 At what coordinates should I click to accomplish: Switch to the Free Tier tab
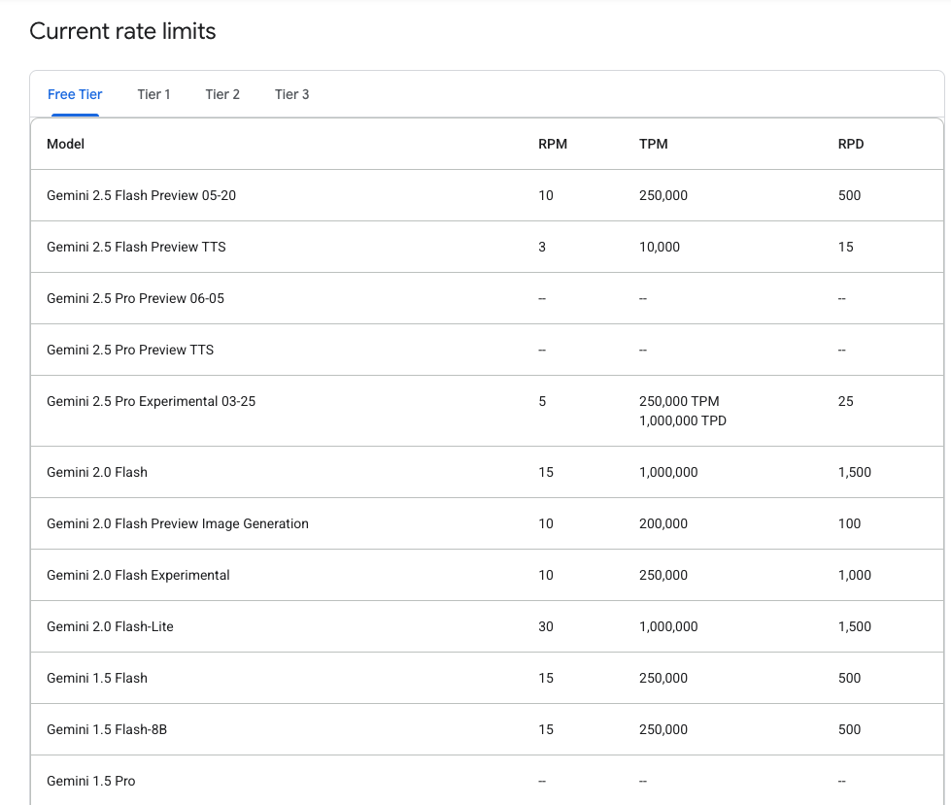coord(75,94)
